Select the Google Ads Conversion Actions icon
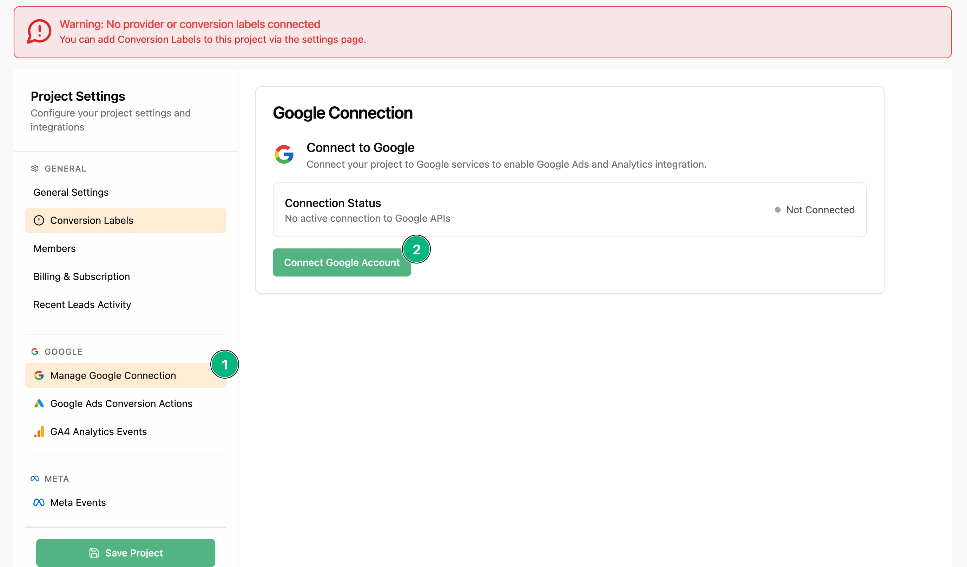The image size is (967, 567). click(x=39, y=403)
